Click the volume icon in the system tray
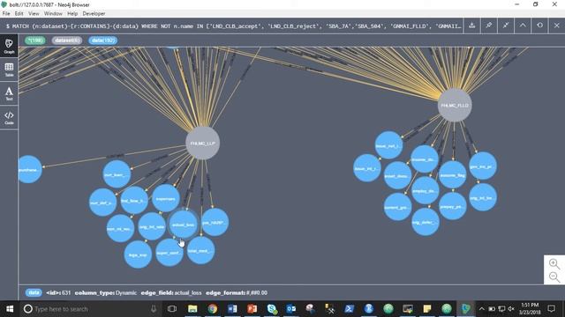Viewport: 565px width, 317px height. 511,309
